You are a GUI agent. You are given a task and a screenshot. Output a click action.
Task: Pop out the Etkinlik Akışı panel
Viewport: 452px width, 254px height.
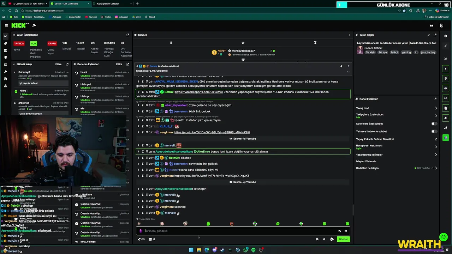click(x=67, y=64)
